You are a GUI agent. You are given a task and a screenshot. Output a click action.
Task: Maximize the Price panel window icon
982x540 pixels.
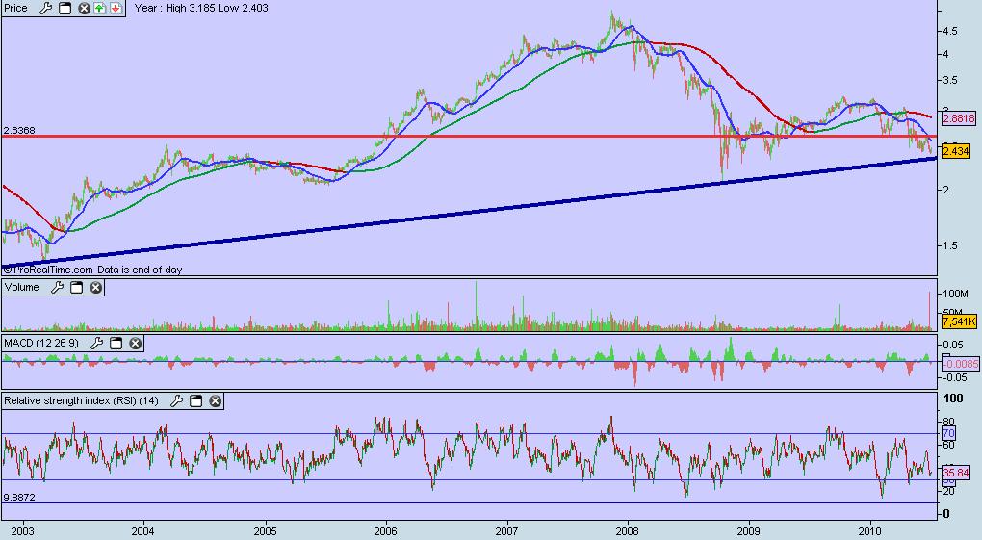coord(65,8)
